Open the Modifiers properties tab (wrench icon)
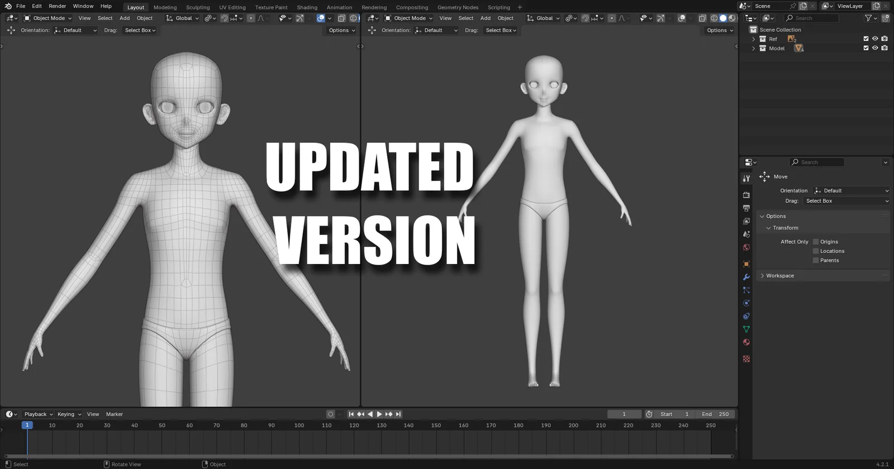 pos(746,277)
